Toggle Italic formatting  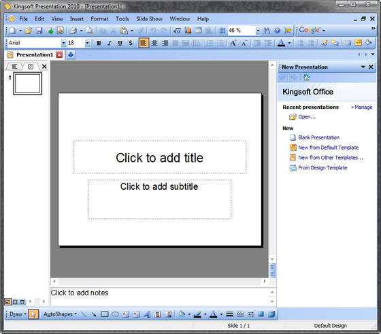pyautogui.click(x=110, y=44)
